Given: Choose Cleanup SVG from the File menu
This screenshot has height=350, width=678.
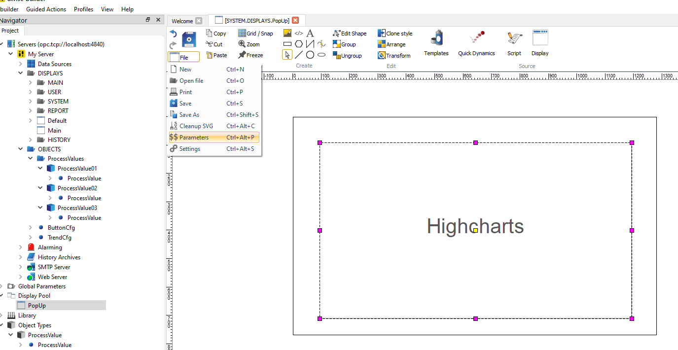Looking at the screenshot, I should (214, 126).
